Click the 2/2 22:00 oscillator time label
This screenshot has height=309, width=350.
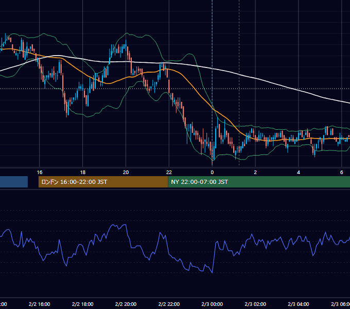[x=169, y=304]
